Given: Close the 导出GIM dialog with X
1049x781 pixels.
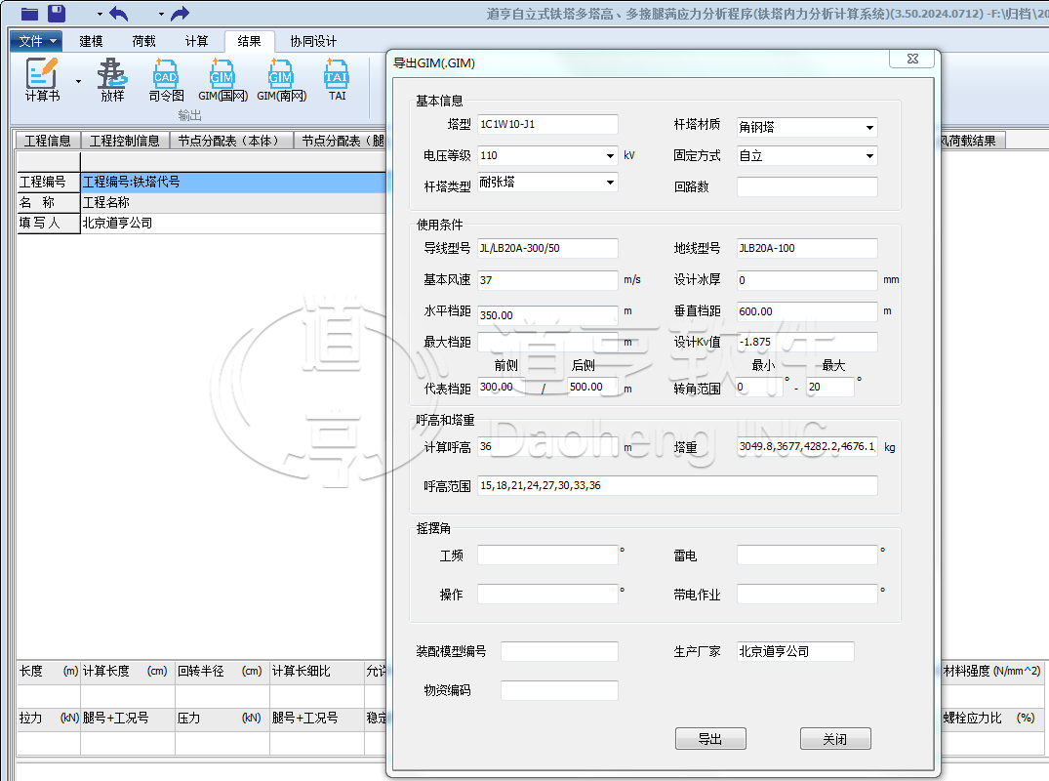Looking at the screenshot, I should click(x=912, y=59).
